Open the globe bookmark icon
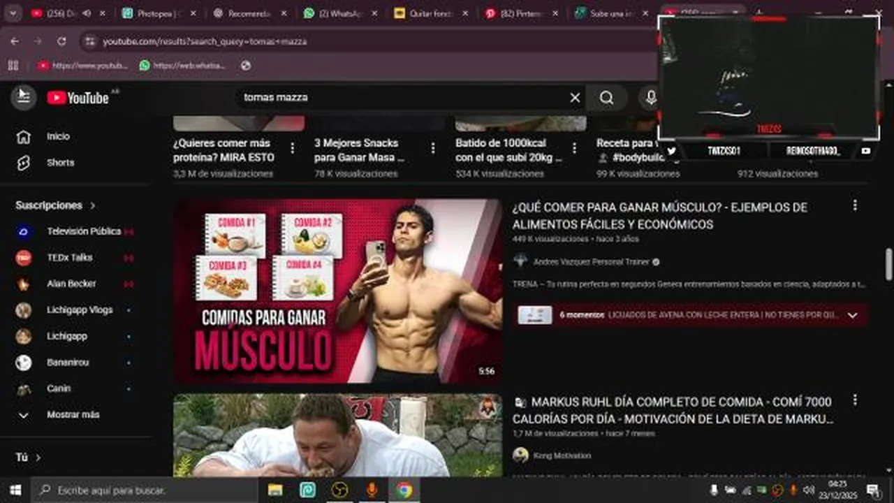 pos(245,65)
